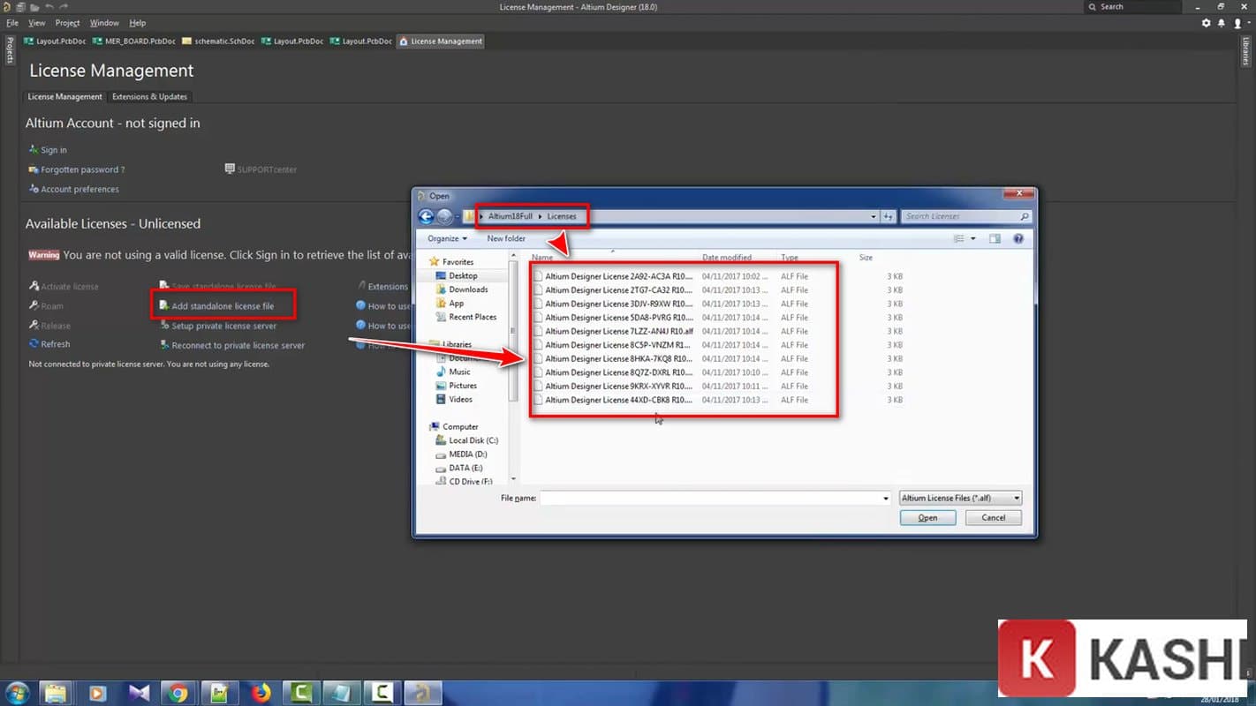Select the license file 7LZZ-AN4J R10.alf
The image size is (1256, 706).
618,331
